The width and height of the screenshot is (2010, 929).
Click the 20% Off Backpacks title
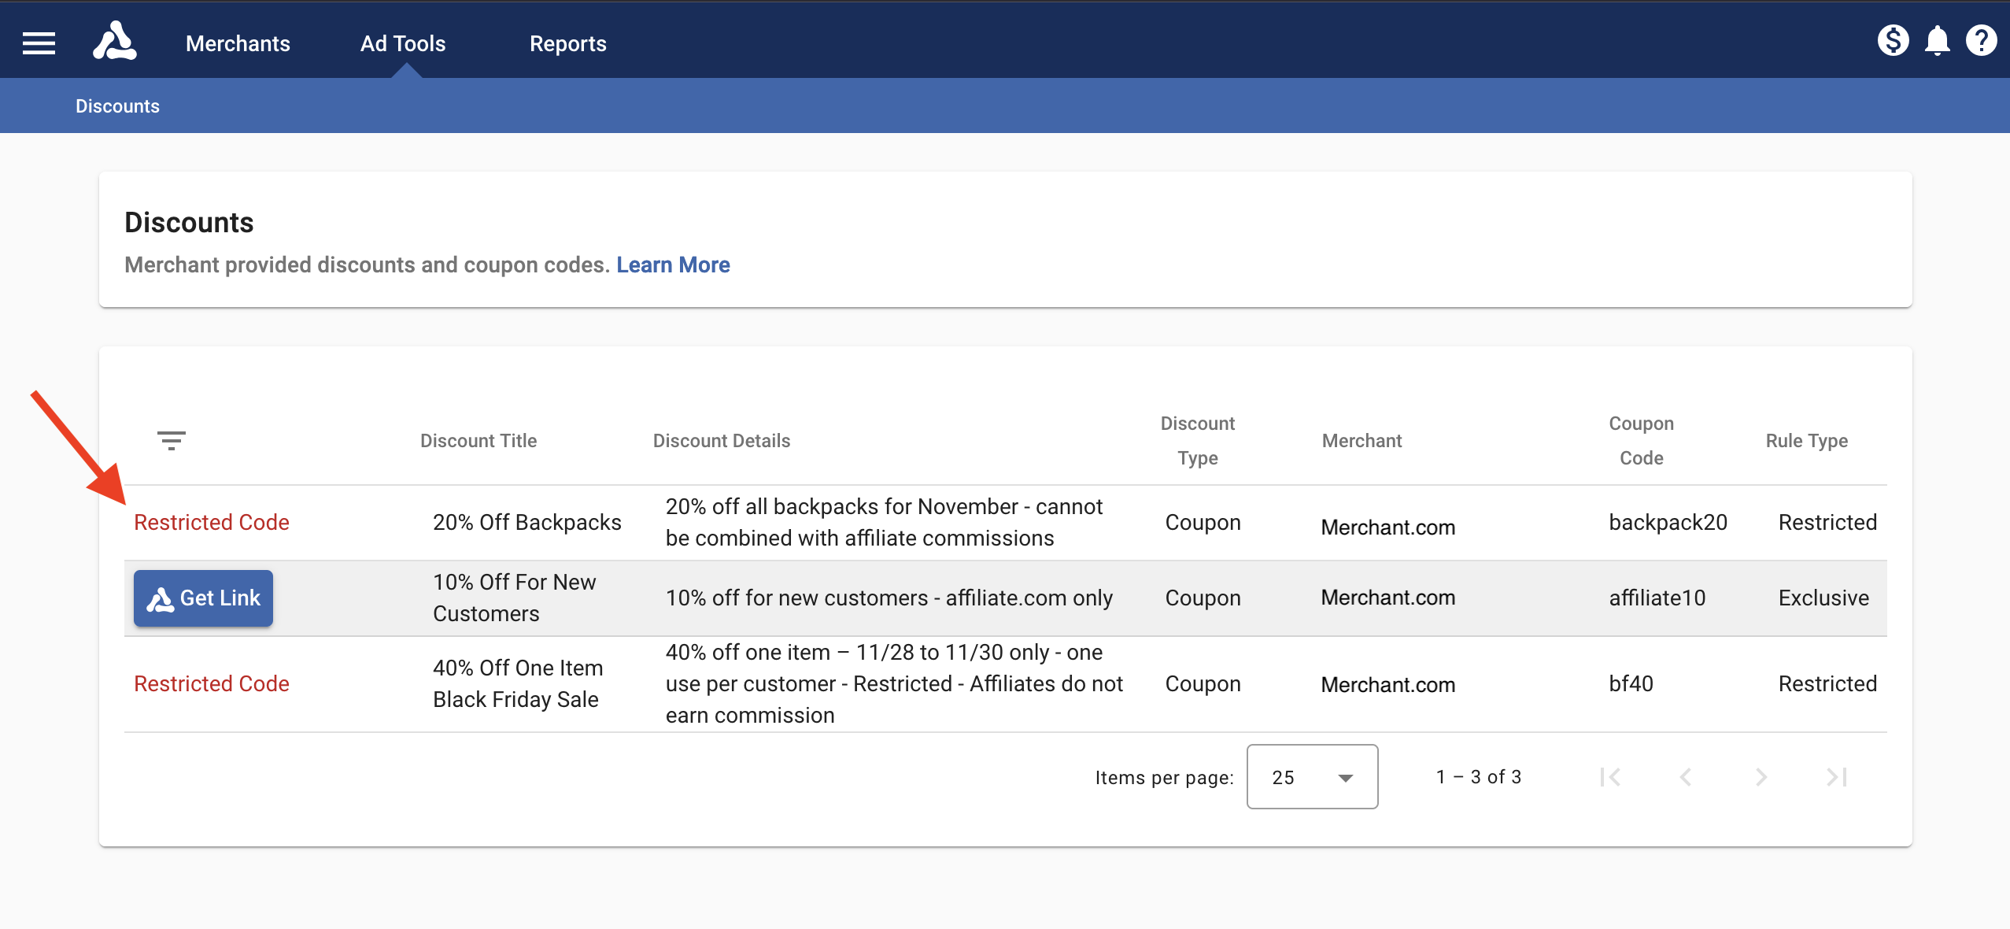pyautogui.click(x=527, y=522)
